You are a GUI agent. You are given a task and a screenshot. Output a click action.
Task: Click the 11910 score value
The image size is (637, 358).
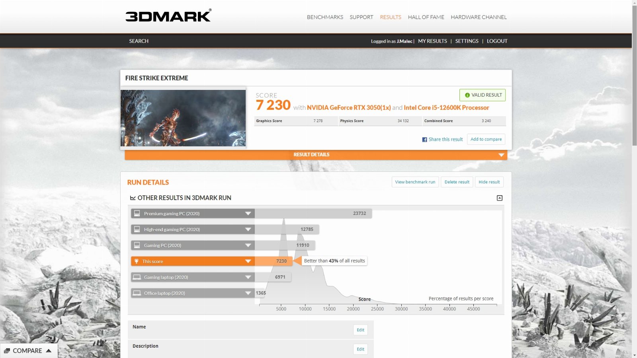point(303,245)
